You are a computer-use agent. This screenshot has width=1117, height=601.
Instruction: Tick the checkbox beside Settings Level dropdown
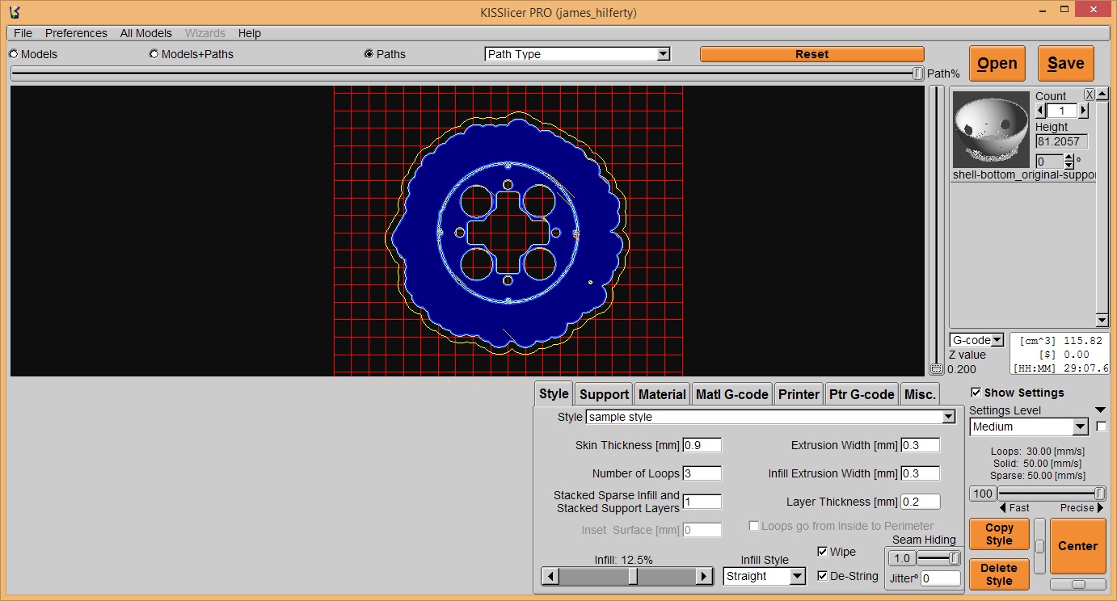pos(1102,427)
